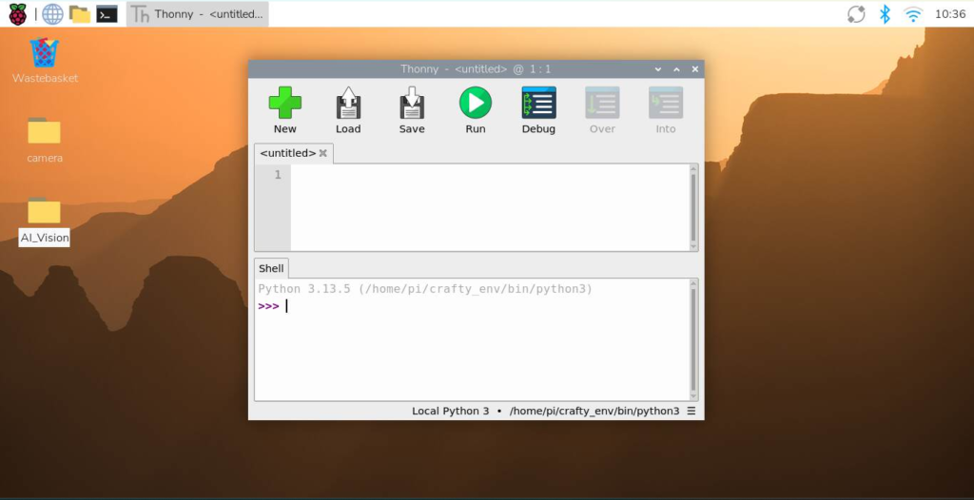Viewport: 974px width, 500px height.
Task: Click the Thonny taskbar window button
Action: (x=198, y=13)
